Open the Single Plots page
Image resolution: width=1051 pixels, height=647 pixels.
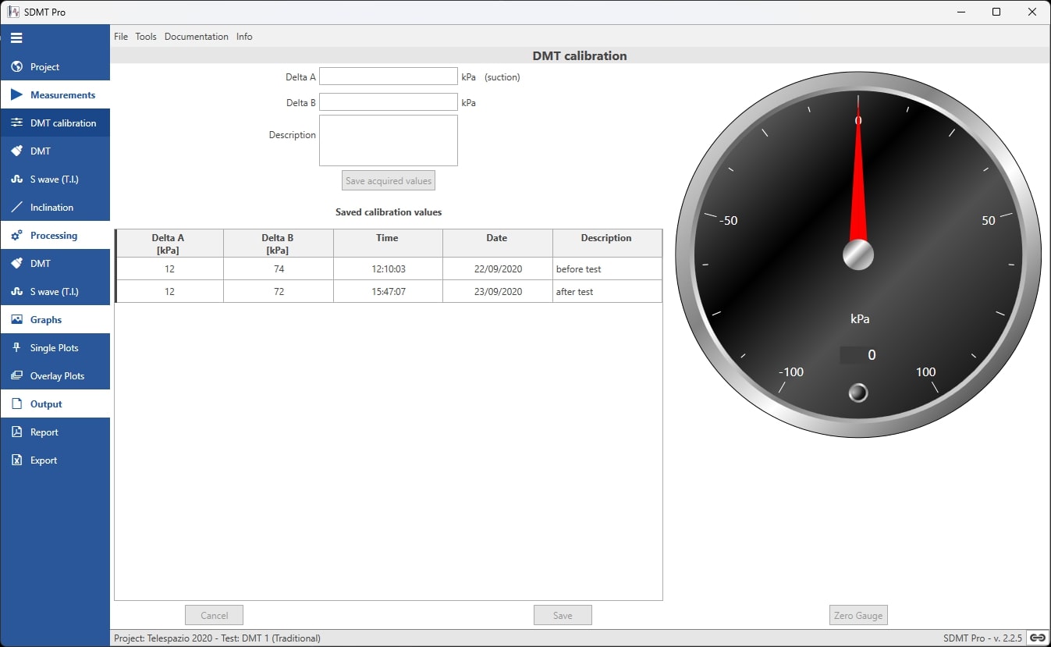[55, 348]
